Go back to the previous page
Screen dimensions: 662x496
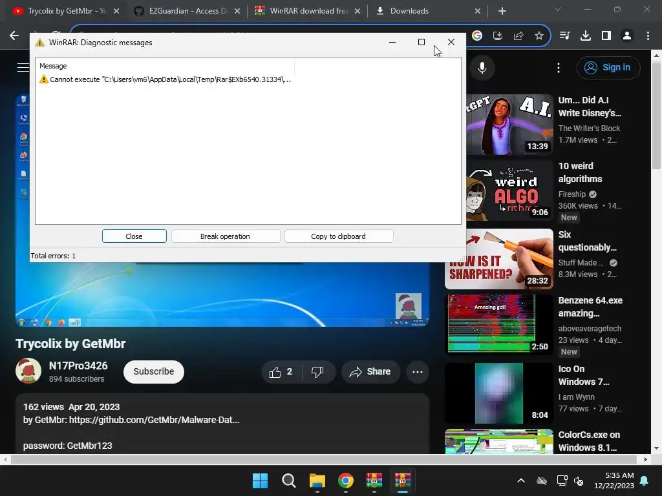click(x=14, y=36)
